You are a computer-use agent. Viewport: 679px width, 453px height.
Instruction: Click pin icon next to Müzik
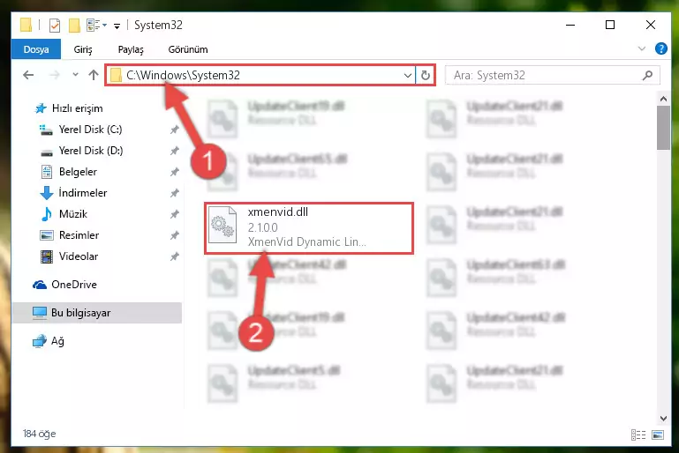point(174,214)
